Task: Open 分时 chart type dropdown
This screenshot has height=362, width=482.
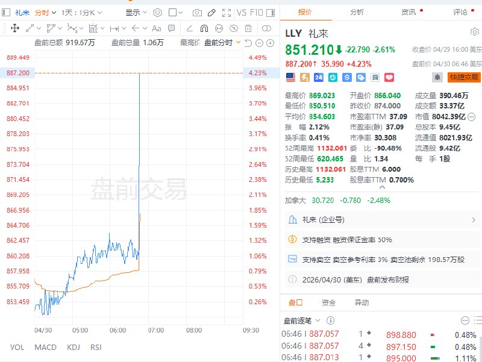Action: tap(45, 13)
